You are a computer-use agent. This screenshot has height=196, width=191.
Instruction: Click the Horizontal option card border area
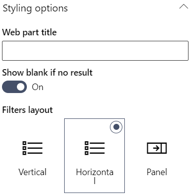[95, 156]
